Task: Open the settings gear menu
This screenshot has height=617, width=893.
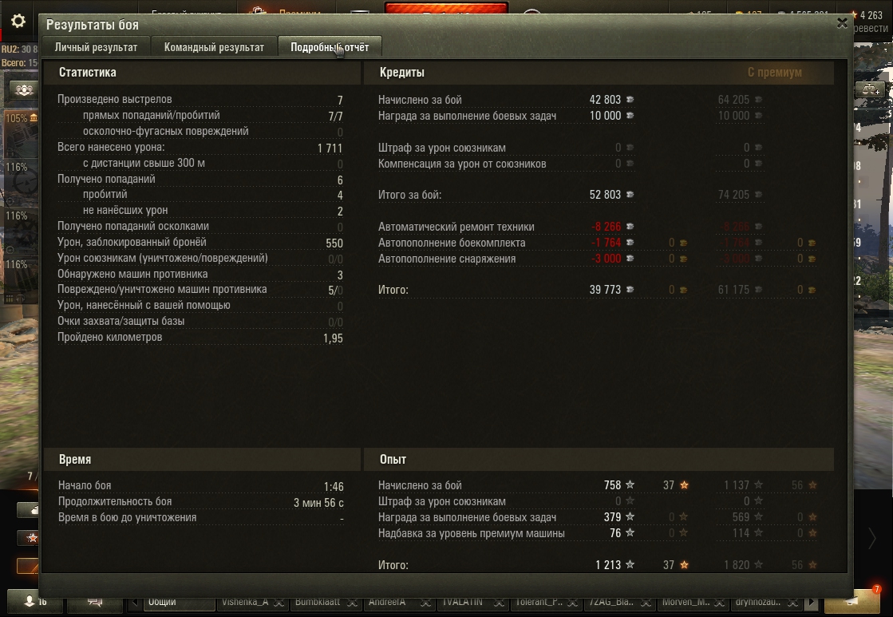Action: pyautogui.click(x=18, y=21)
